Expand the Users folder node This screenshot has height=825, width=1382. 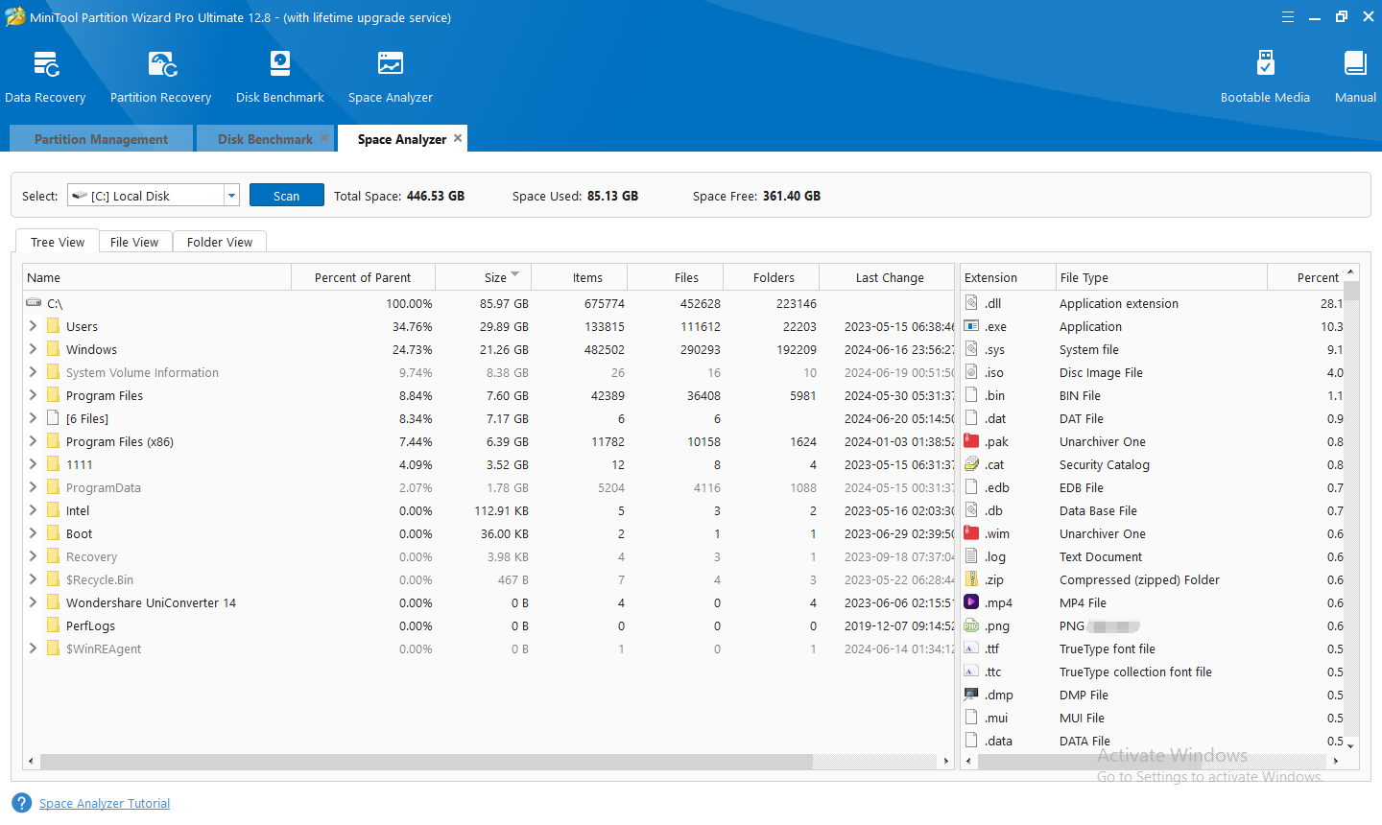click(x=33, y=326)
